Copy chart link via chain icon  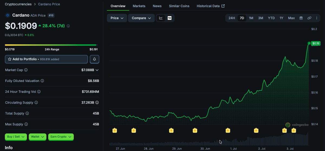tap(309, 18)
